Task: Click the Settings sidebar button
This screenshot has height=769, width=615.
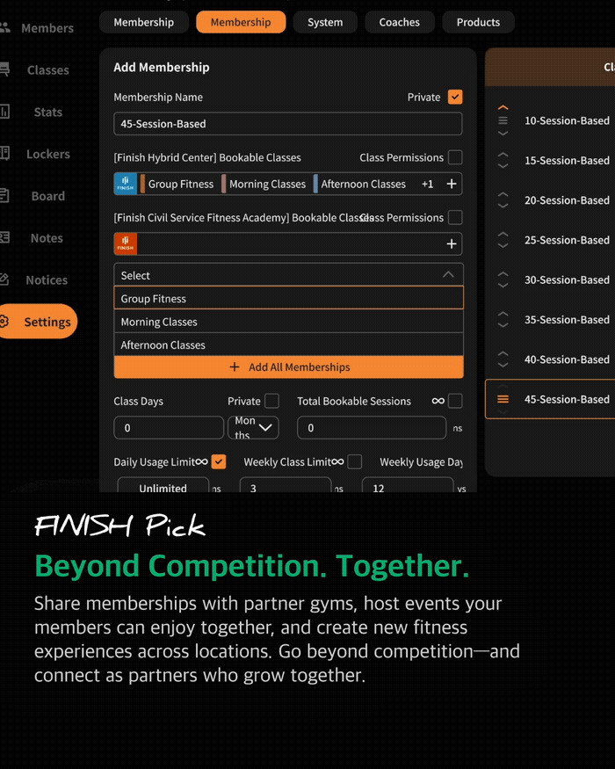Action: pos(39,322)
